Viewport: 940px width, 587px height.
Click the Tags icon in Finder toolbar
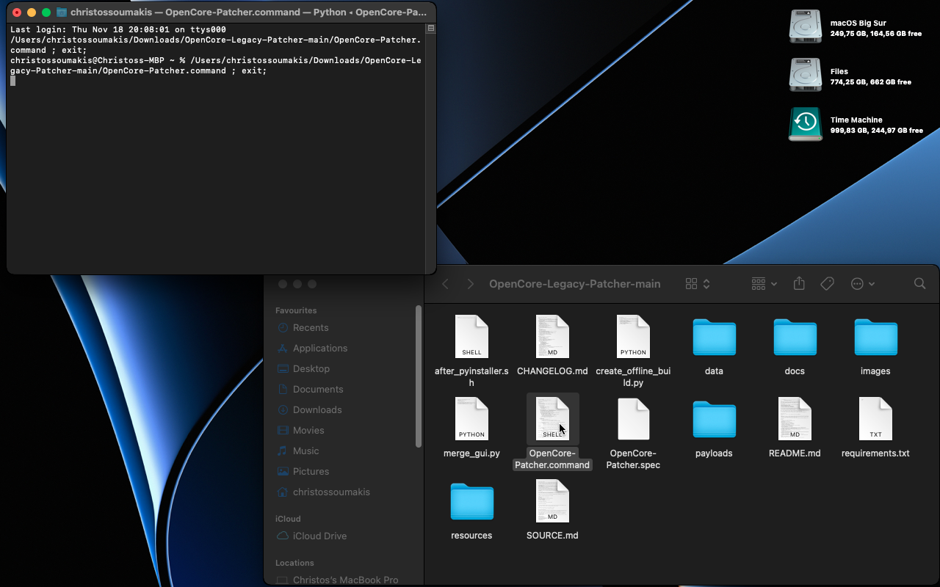827,284
